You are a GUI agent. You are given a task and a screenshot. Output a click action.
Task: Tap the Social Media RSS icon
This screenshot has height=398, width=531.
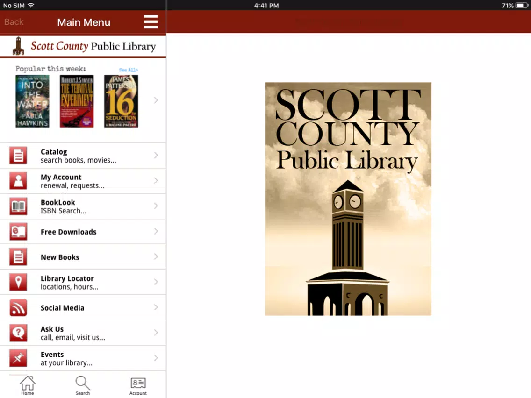tap(18, 307)
